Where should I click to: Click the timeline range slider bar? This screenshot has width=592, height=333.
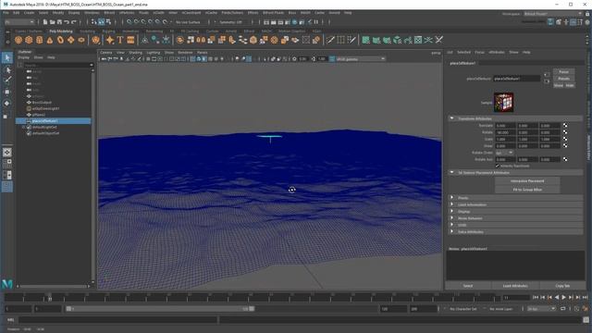[x=160, y=309]
